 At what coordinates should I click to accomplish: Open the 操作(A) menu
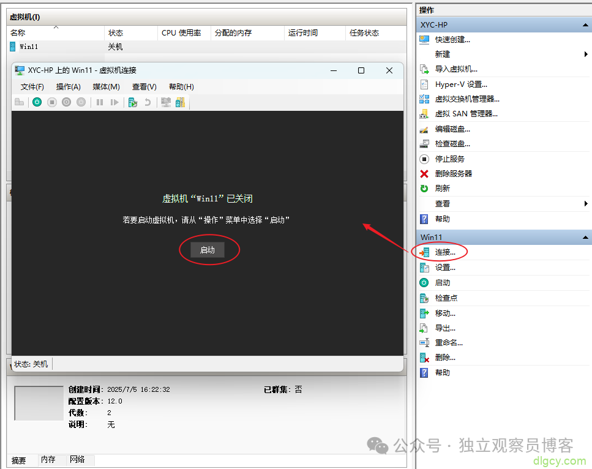(68, 86)
